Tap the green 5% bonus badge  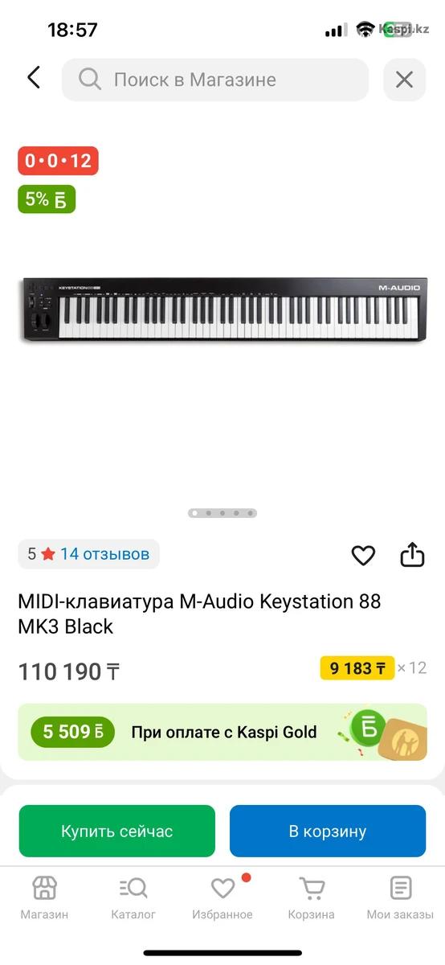pyautogui.click(x=47, y=199)
